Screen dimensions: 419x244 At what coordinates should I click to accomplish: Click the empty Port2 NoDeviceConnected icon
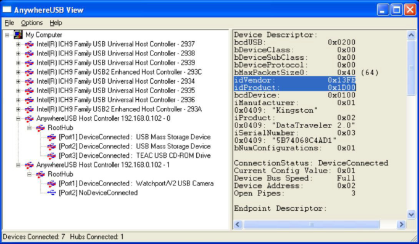51,193
